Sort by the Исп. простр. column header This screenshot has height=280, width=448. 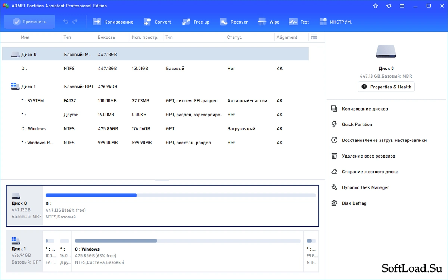click(x=145, y=37)
